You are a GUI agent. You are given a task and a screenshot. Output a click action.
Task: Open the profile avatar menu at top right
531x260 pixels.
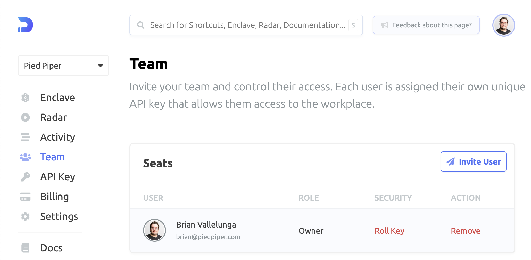[504, 25]
